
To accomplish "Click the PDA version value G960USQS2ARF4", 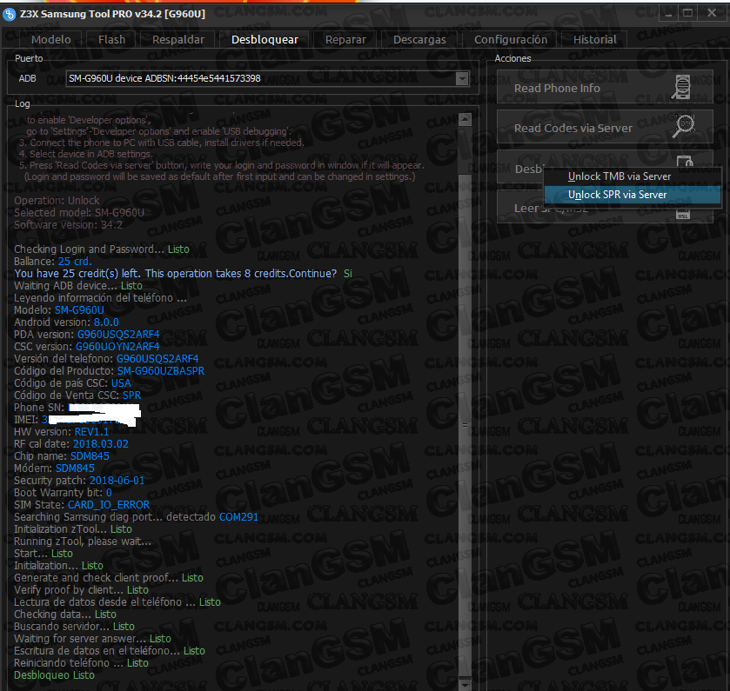I will pyautogui.click(x=118, y=335).
